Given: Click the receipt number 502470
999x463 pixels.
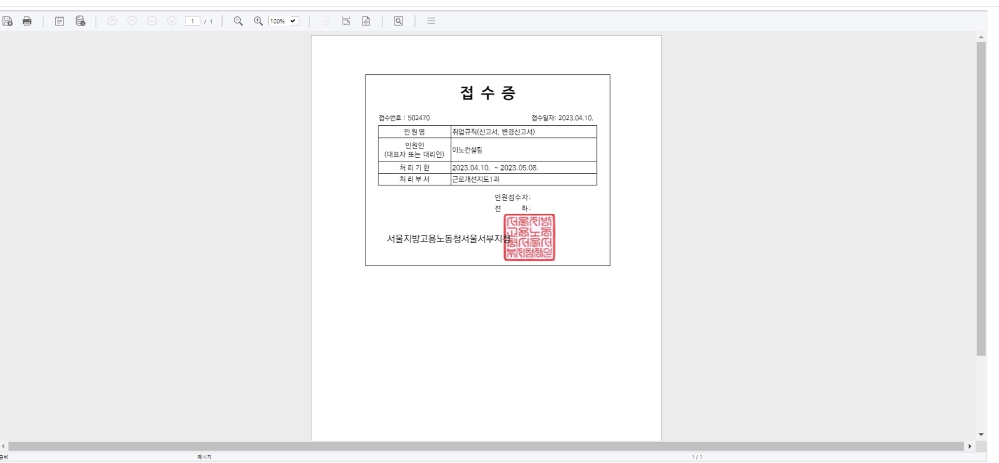Looking at the screenshot, I should (419, 118).
